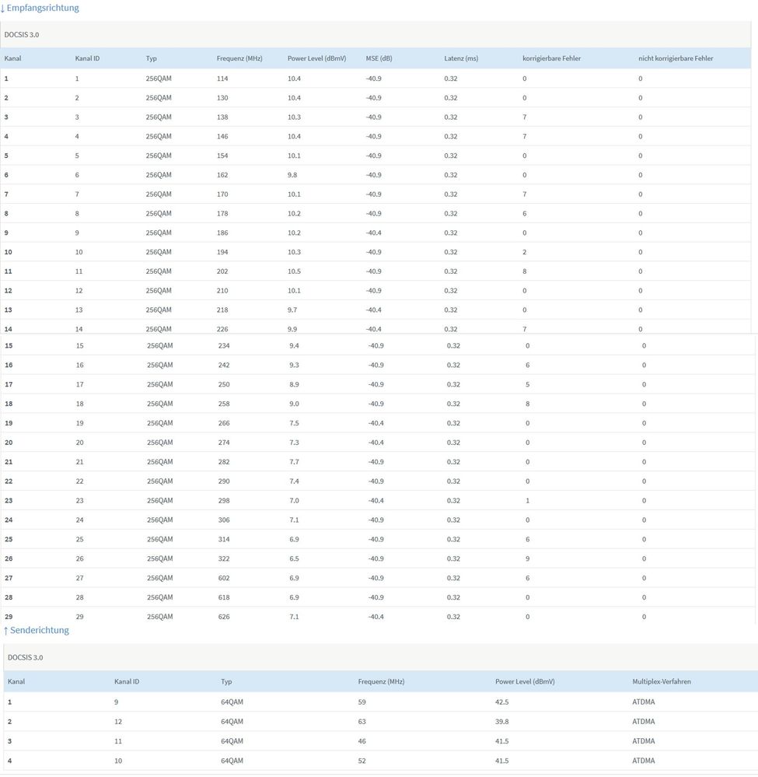Select the 178 frequency cell
Screen dimensions: 758x777
(222, 214)
